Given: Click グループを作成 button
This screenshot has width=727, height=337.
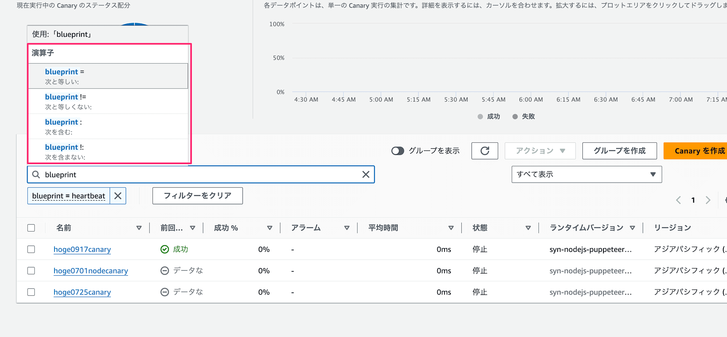Looking at the screenshot, I should (619, 151).
